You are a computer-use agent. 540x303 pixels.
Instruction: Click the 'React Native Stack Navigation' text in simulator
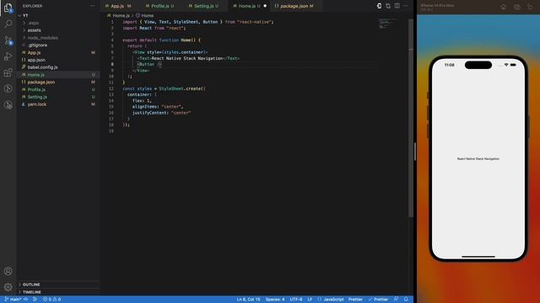point(478,159)
